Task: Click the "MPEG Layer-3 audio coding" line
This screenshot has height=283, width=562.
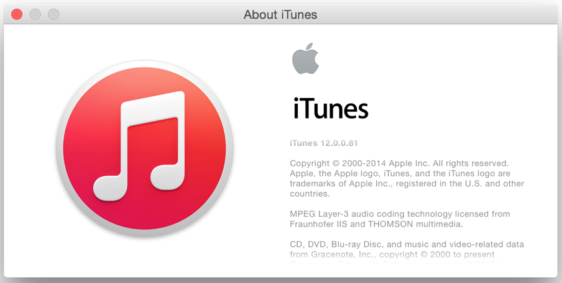Action: click(400, 214)
